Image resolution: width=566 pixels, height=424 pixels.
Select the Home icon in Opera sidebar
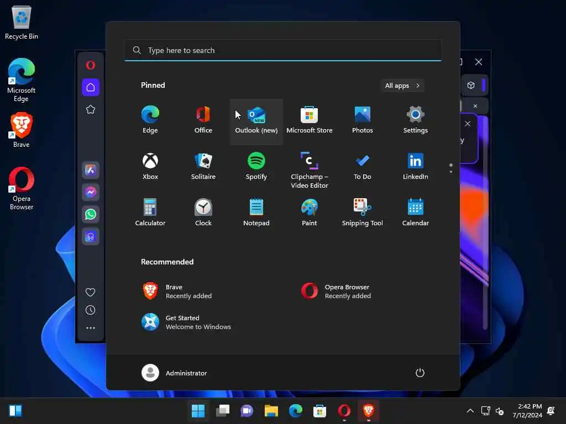91,87
